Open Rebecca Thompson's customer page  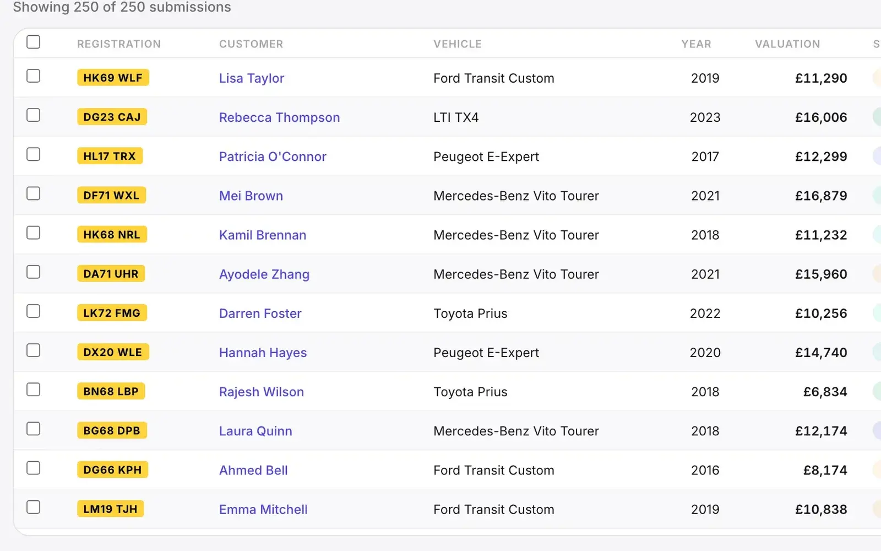click(280, 117)
